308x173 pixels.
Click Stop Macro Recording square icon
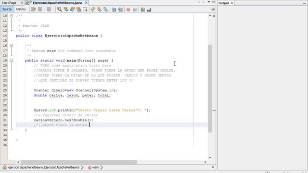(x=135, y=9)
